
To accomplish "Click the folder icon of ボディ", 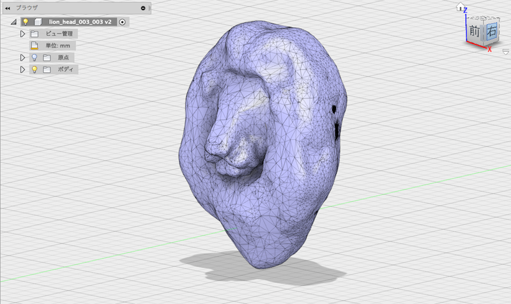I will click(x=47, y=70).
